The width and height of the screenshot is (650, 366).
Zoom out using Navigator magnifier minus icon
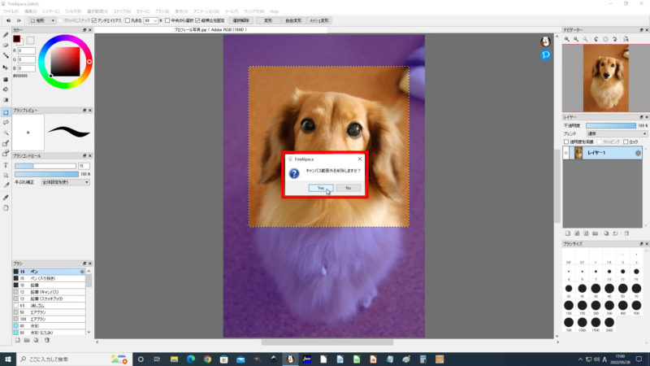(576, 39)
